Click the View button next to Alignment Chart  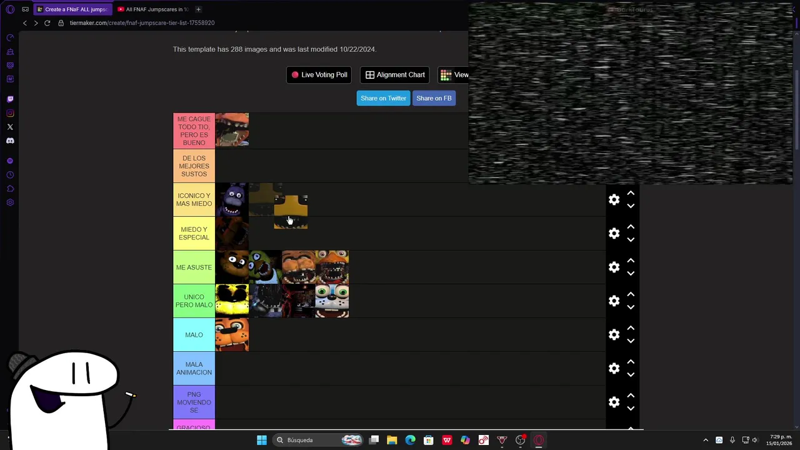454,75
